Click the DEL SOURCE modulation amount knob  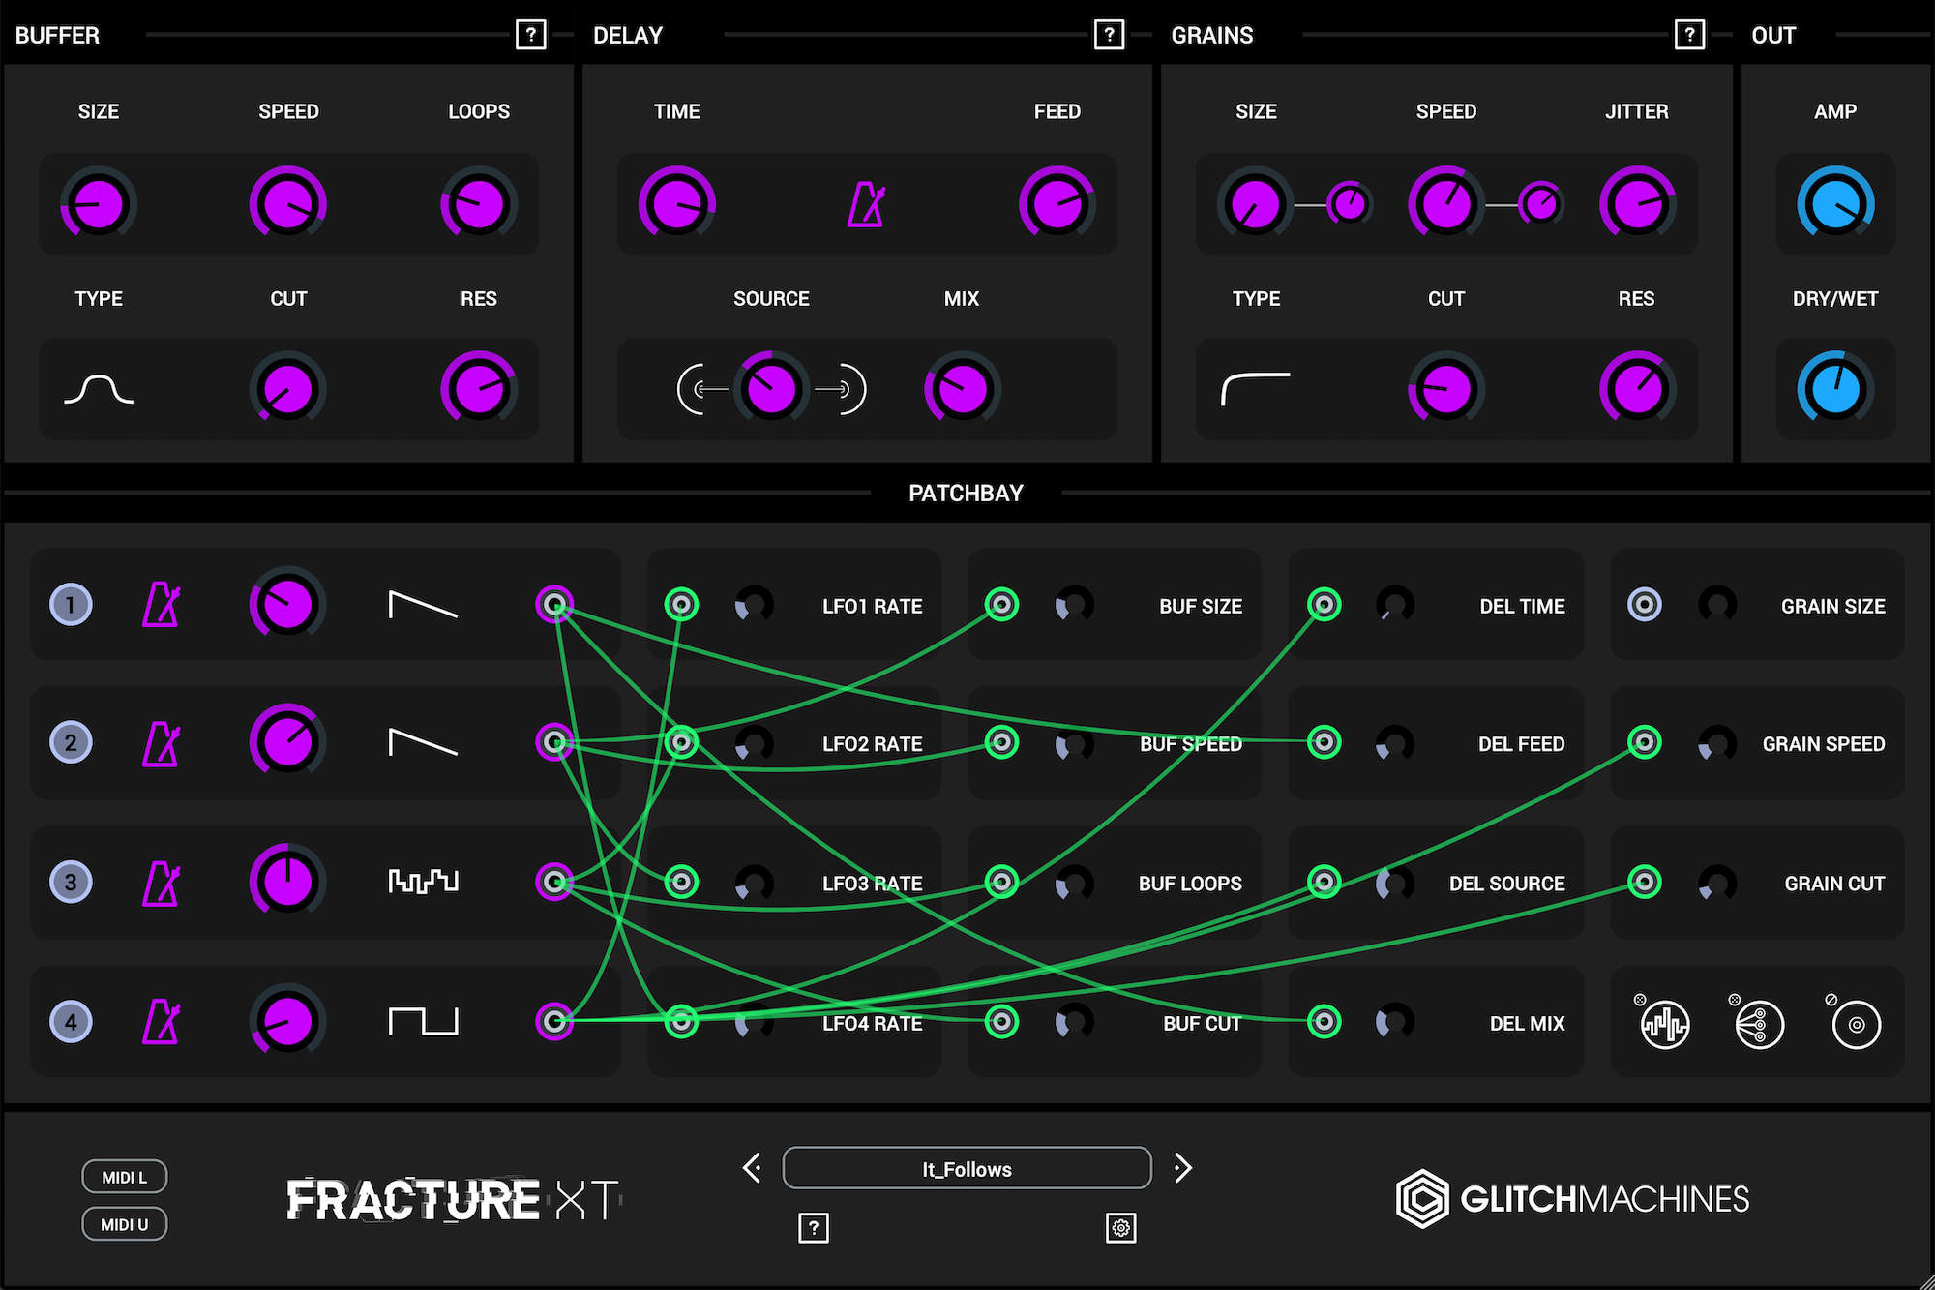click(1395, 883)
